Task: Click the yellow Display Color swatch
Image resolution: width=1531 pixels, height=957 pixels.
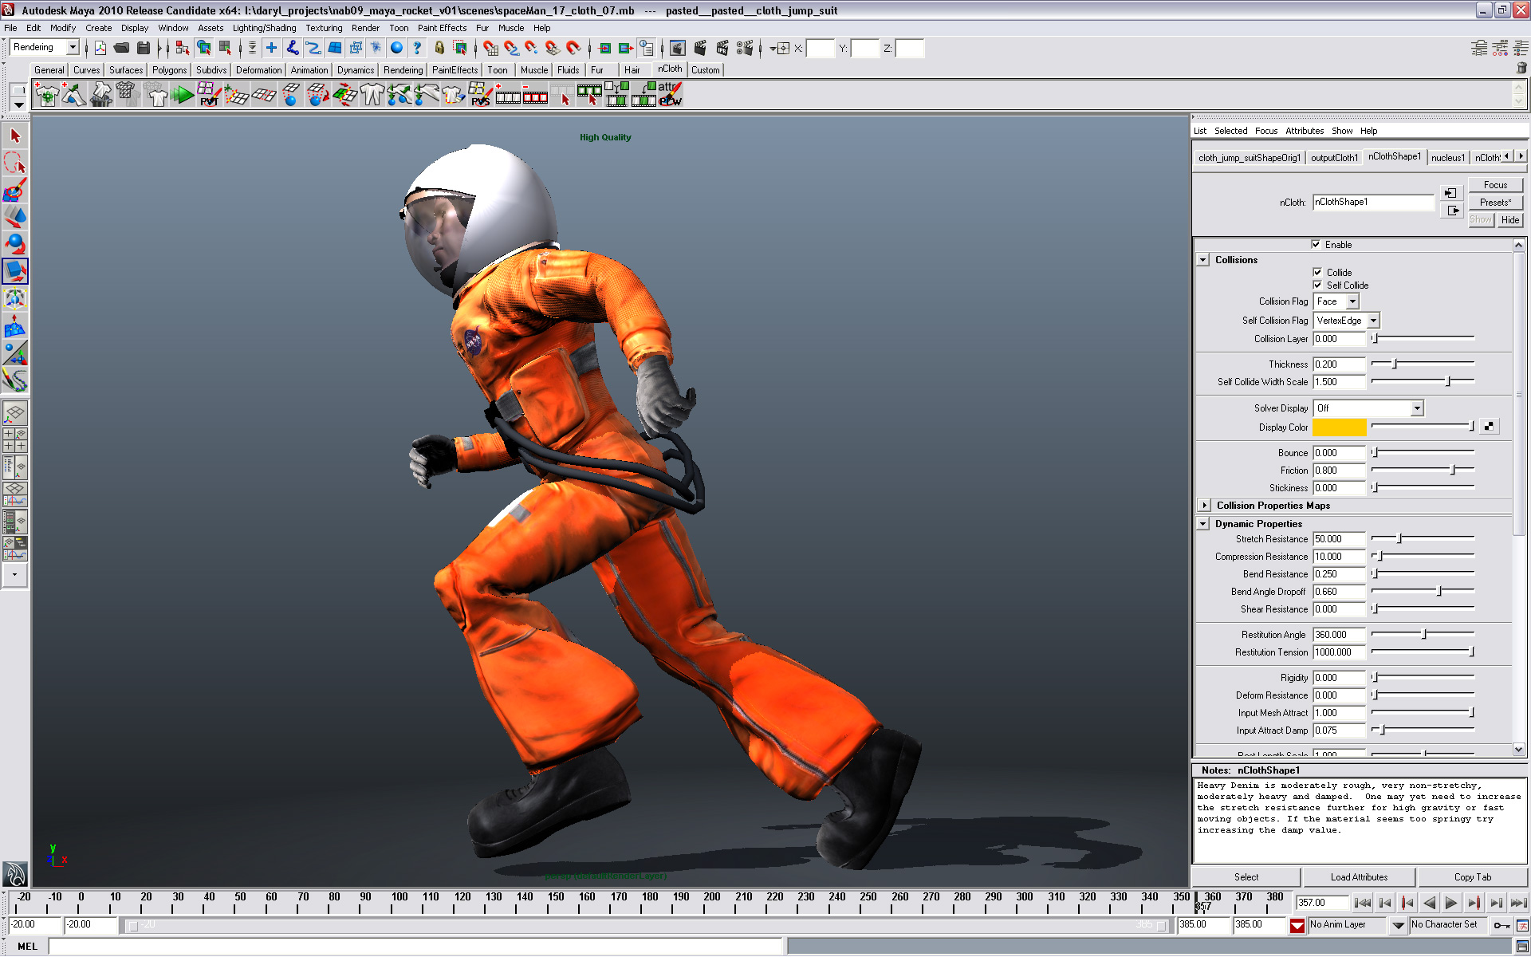Action: click(x=1339, y=427)
